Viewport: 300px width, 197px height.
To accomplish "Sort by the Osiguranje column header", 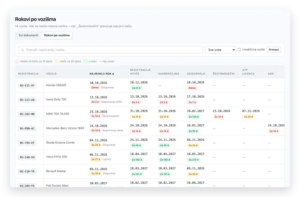I will (x=196, y=74).
